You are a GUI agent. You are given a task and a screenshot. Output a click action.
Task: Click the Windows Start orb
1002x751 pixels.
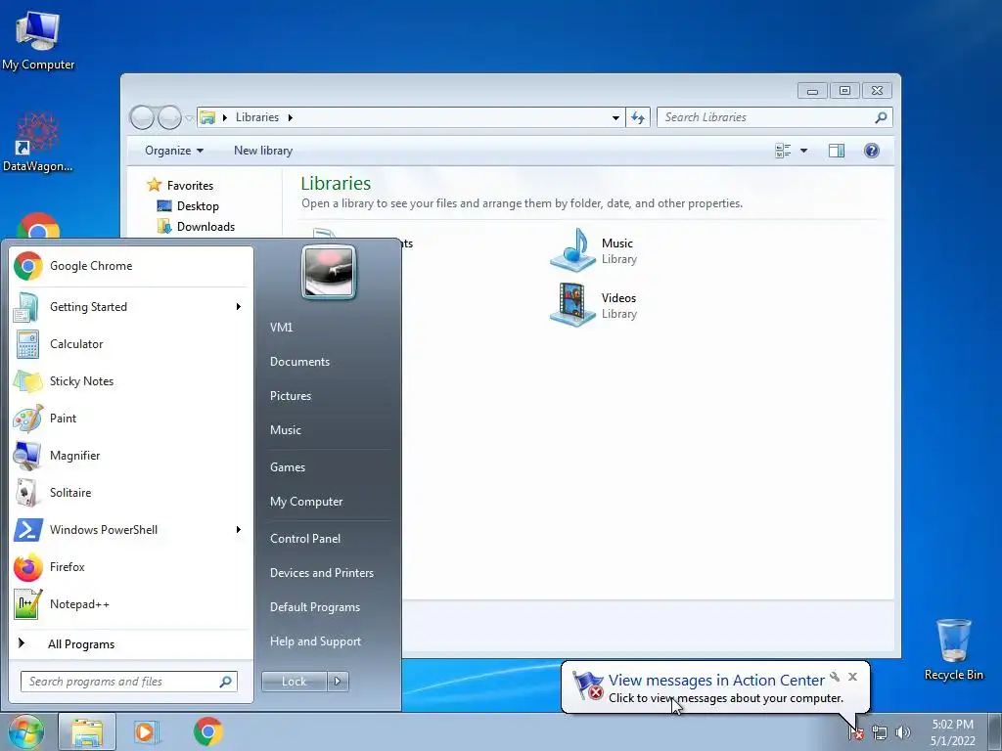tap(25, 731)
